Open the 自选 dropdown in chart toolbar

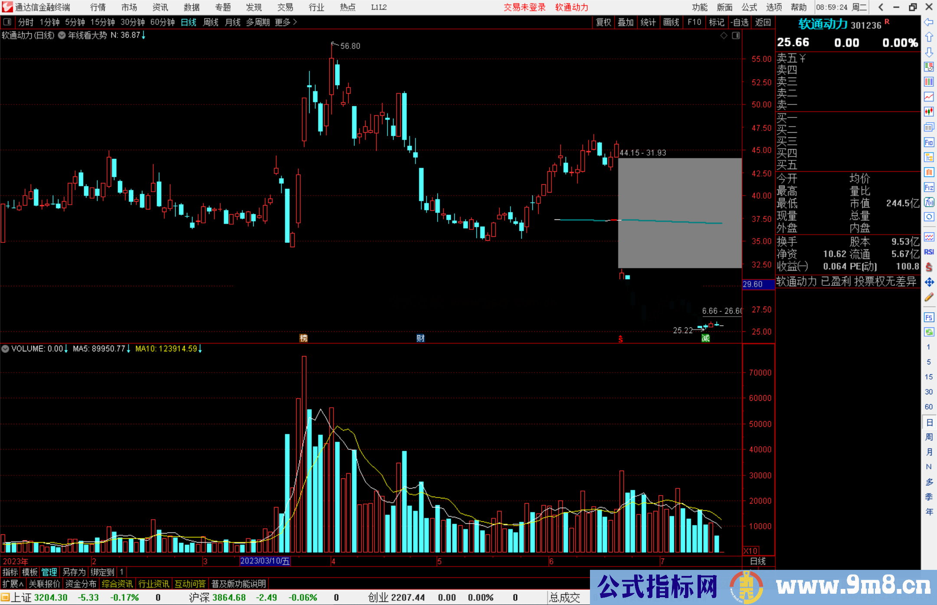point(739,22)
